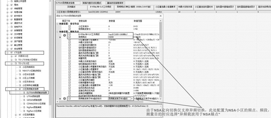Expand the 外部邻小区 tree node
The image size is (271, 118).
click(12, 56)
